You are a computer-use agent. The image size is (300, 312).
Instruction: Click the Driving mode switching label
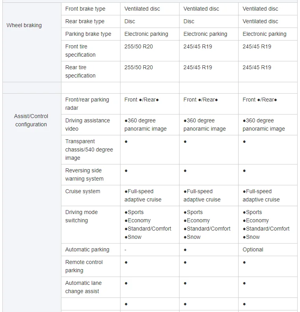[x=81, y=216]
